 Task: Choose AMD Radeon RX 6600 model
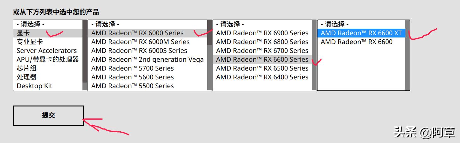(356, 42)
